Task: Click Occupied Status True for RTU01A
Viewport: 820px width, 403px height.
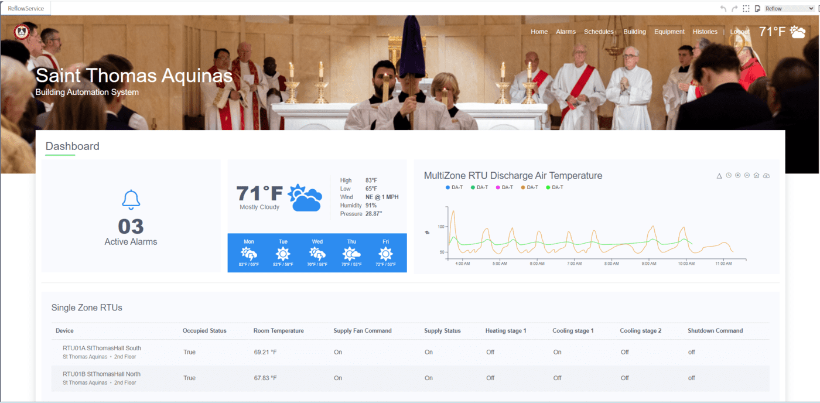Action: click(189, 352)
